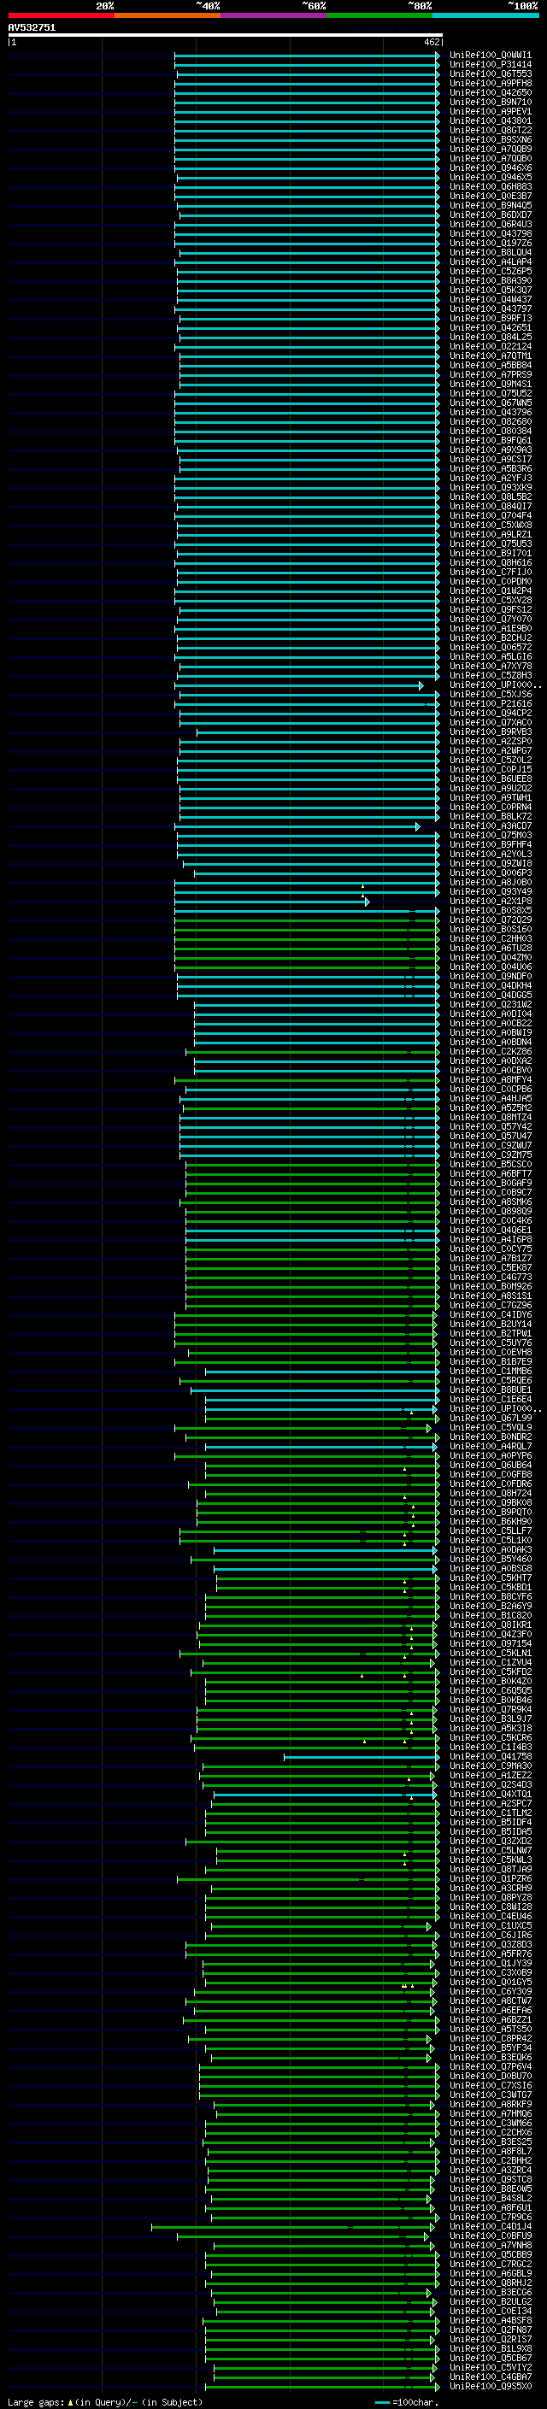Click the cyan alignment bar for UniRef100_A0BSG8

click(x=326, y=1569)
